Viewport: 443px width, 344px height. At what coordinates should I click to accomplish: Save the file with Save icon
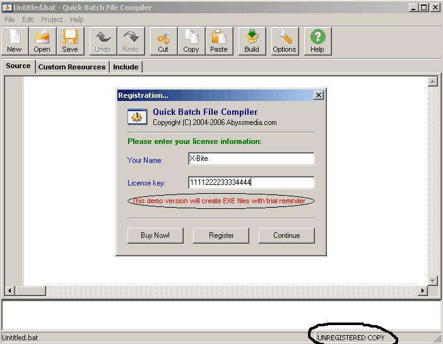pos(70,41)
